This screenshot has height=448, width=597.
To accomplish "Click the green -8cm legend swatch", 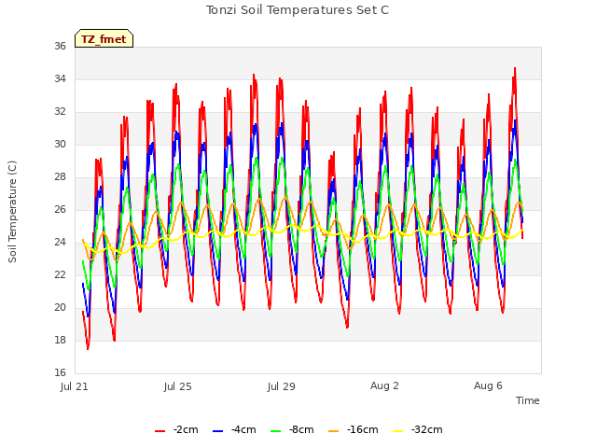I will click(276, 431).
